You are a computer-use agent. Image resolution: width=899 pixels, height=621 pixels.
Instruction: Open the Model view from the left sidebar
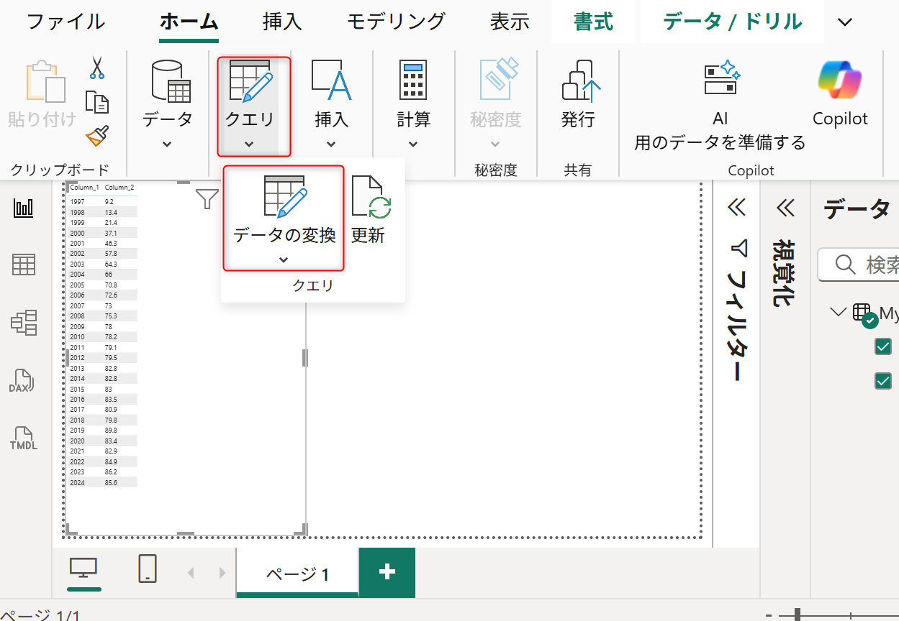coord(24,323)
